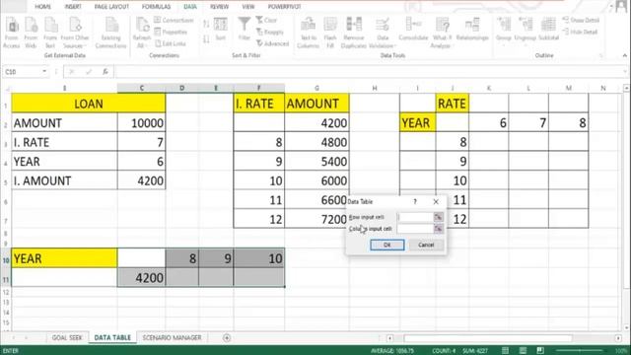631x355 pixels.
Task: Open the PAGE LAYOUT ribbon tab
Action: 111,7
